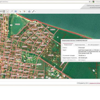
Task: Open the Сведения об обновлениях link
Action: 95,83
